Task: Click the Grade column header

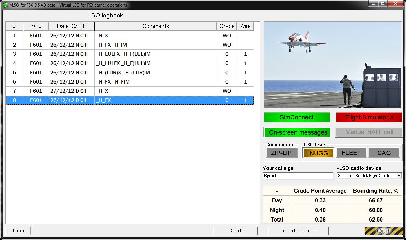Action: point(227,26)
